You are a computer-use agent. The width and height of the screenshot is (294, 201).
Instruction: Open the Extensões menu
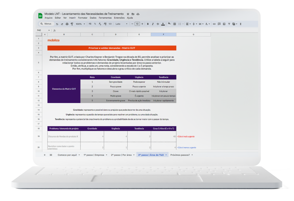click(119, 18)
